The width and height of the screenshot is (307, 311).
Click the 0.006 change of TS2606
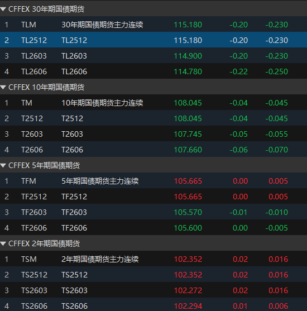[278, 306]
